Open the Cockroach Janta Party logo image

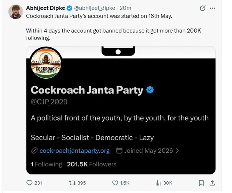click(46, 63)
